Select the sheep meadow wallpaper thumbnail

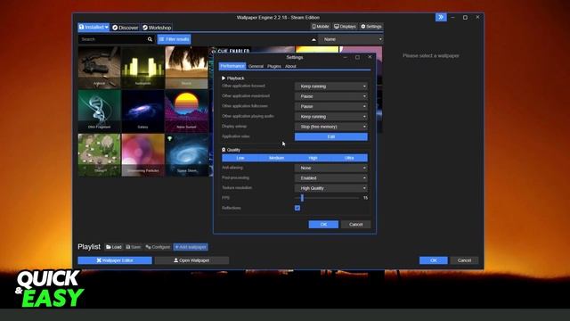tap(99, 155)
